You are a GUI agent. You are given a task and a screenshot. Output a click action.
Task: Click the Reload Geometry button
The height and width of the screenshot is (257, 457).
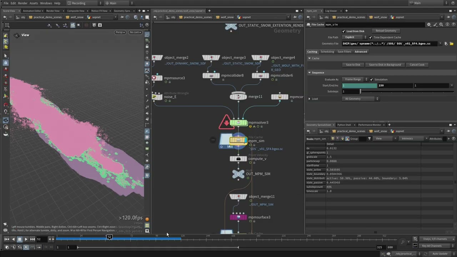[x=386, y=31]
